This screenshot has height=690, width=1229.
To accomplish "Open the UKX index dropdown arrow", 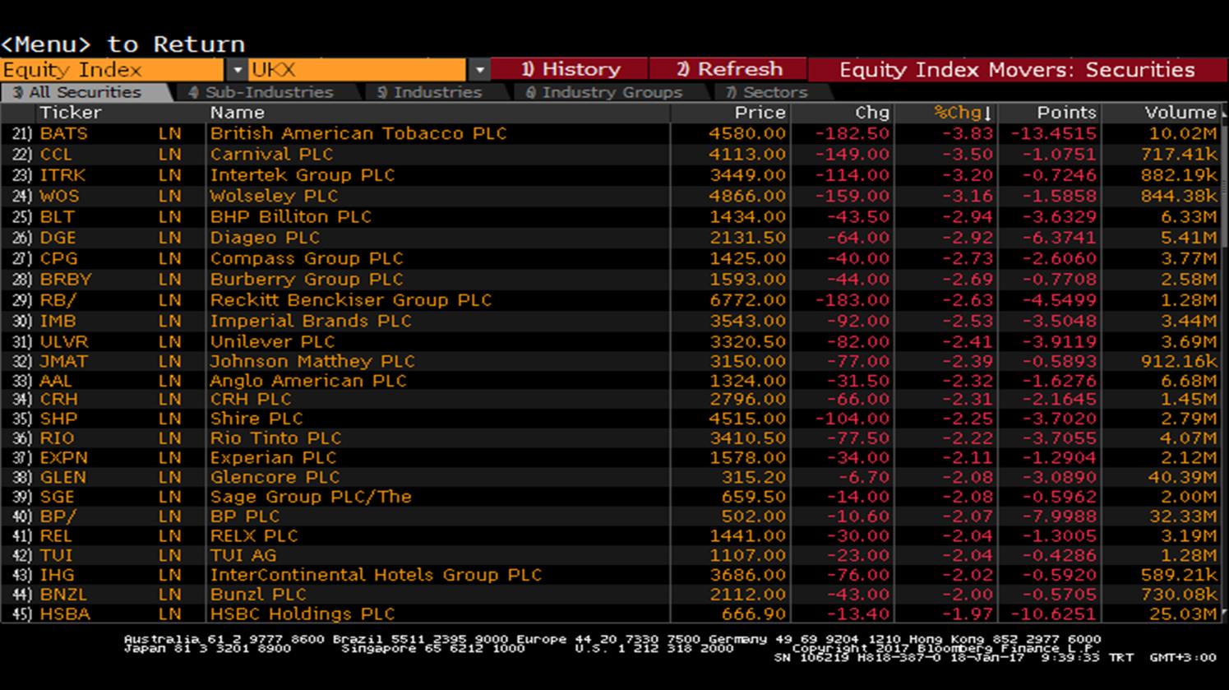I will (x=478, y=70).
